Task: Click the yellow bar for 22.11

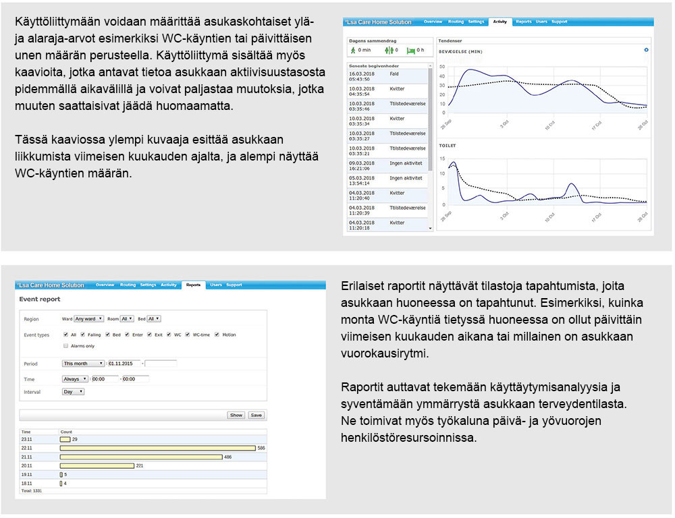Action: pos(157,448)
